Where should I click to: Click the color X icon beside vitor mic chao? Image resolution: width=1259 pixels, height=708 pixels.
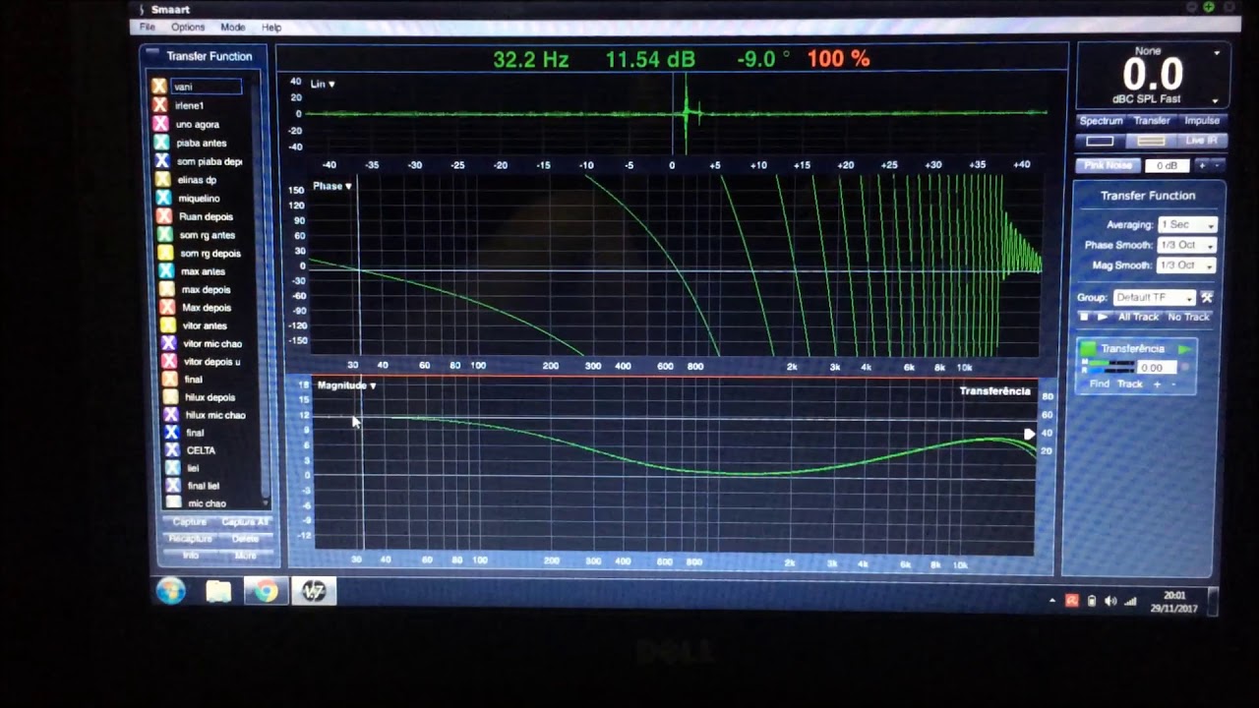tap(168, 343)
